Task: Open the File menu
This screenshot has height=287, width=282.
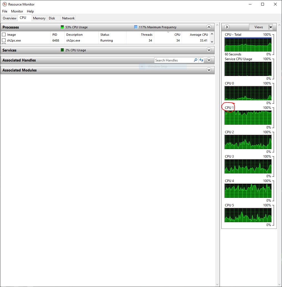Action: 5,11
